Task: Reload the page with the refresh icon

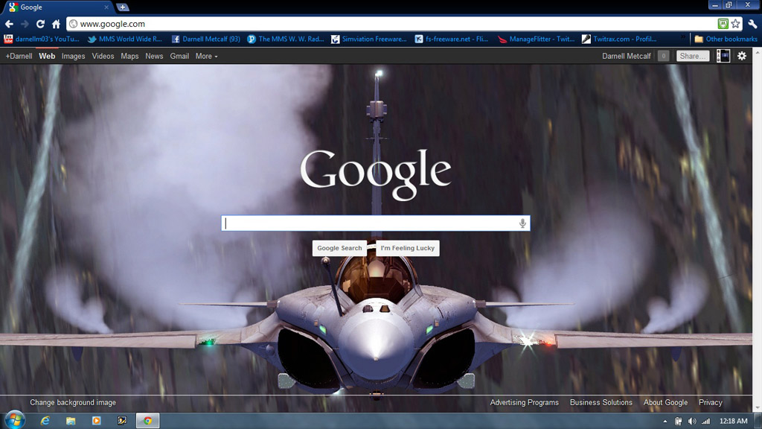Action: [40, 24]
